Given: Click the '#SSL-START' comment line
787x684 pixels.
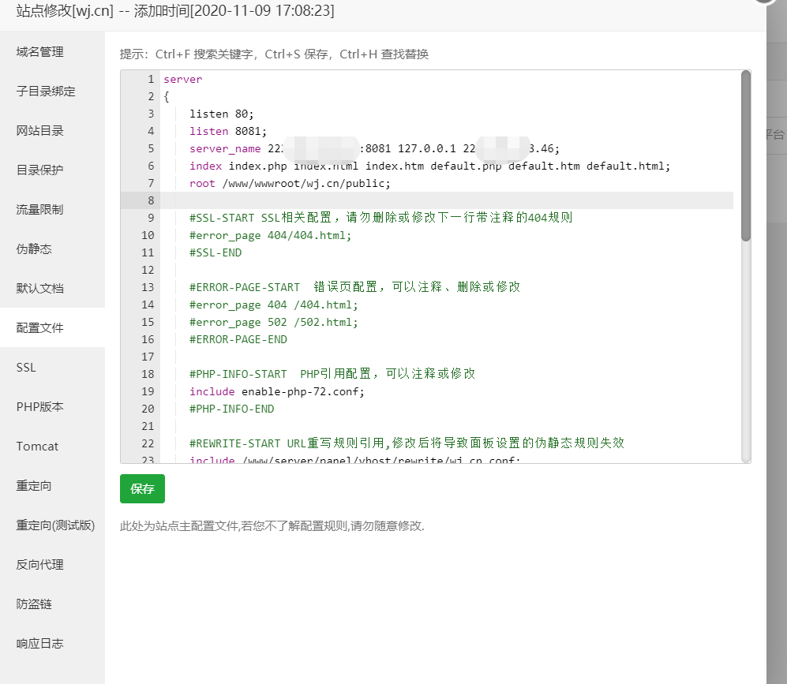Looking at the screenshot, I should click(x=381, y=218).
